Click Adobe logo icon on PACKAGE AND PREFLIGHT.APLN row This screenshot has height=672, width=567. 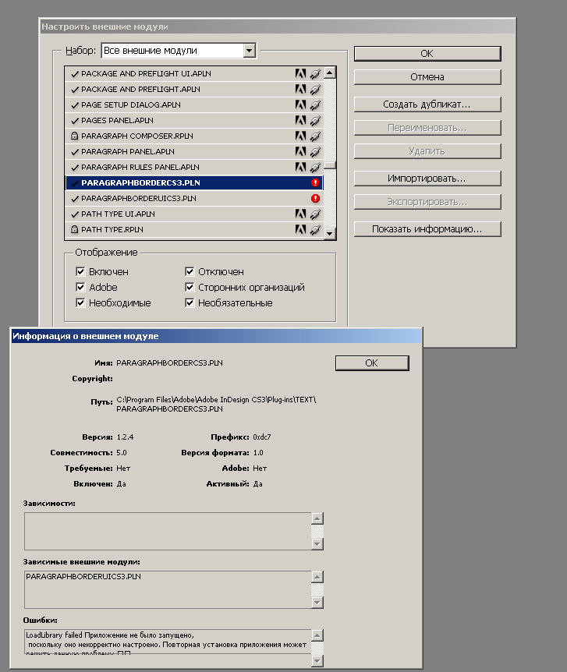(x=300, y=89)
